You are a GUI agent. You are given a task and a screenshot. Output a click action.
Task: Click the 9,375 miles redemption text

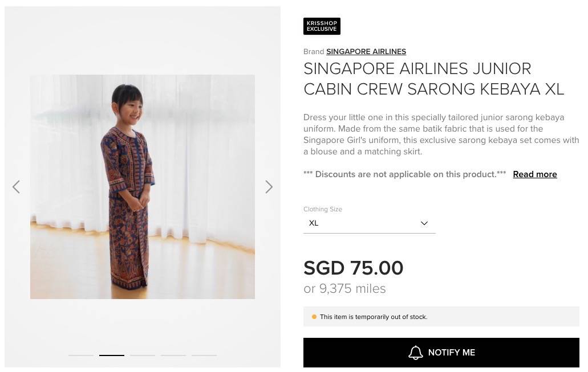tap(344, 289)
